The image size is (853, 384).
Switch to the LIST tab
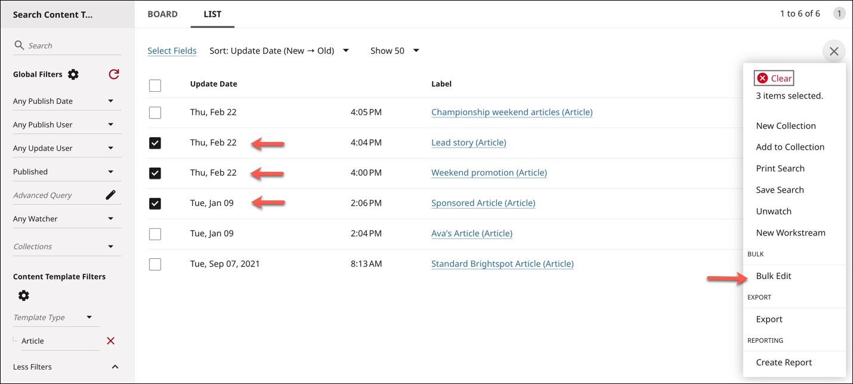click(212, 14)
